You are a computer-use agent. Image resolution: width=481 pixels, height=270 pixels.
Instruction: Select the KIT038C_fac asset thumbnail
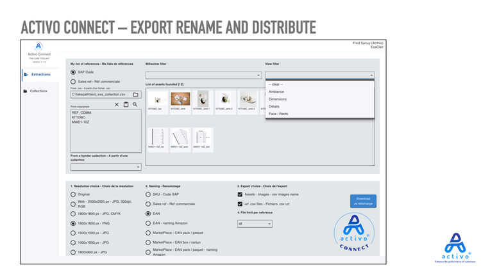[158, 101]
